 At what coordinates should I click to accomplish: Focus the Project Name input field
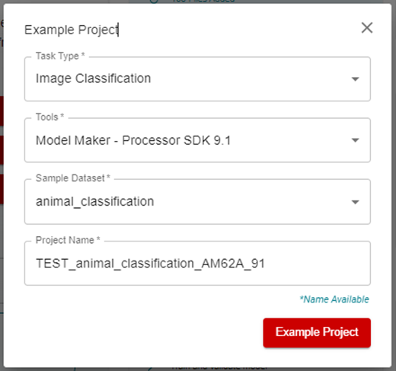(197, 264)
